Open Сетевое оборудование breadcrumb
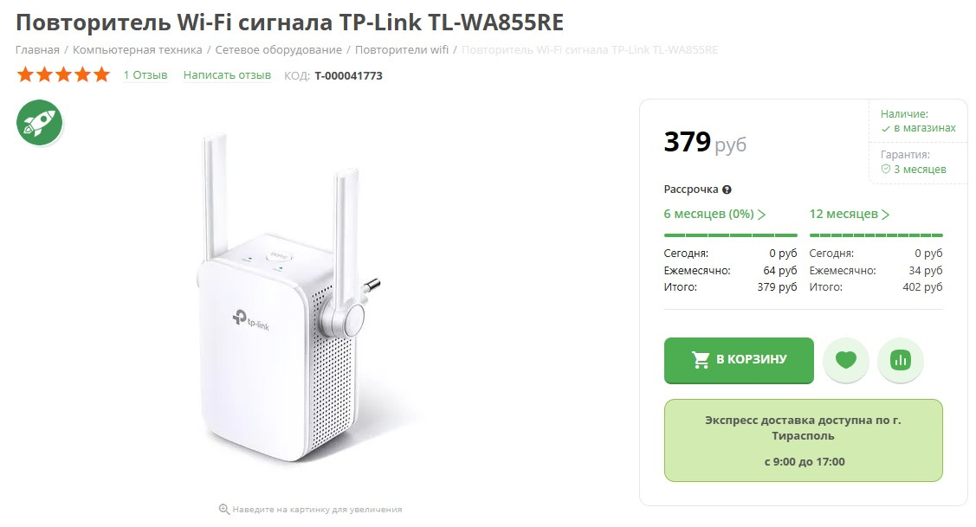This screenshot has height=527, width=976. click(278, 50)
